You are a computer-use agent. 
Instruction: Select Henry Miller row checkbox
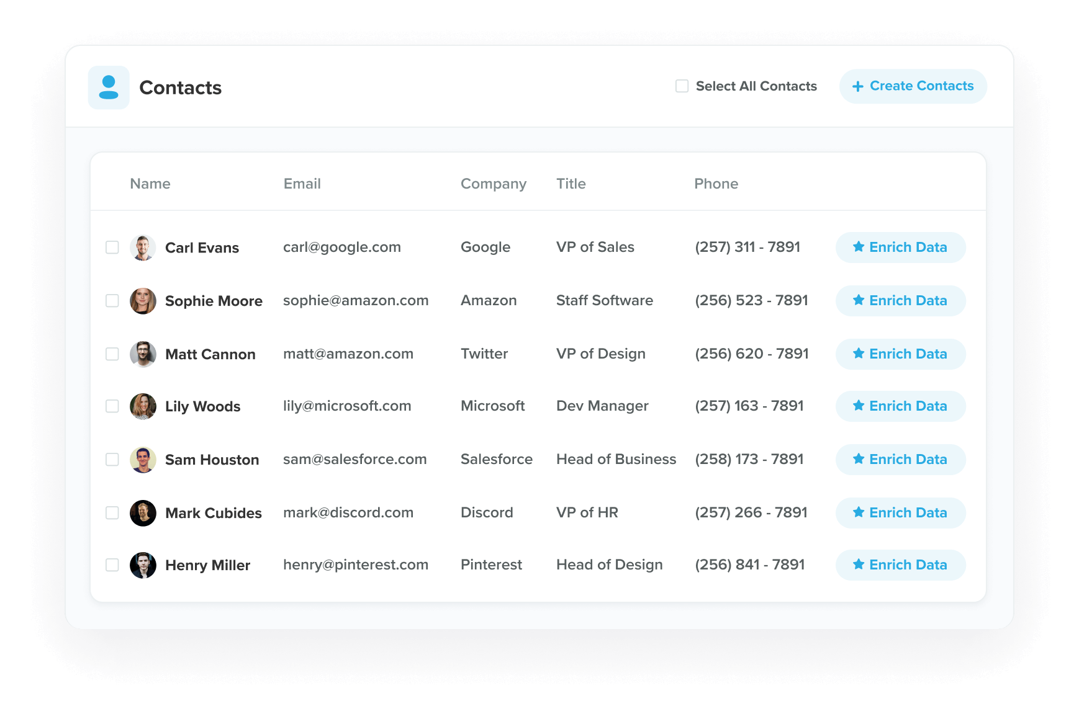click(112, 565)
